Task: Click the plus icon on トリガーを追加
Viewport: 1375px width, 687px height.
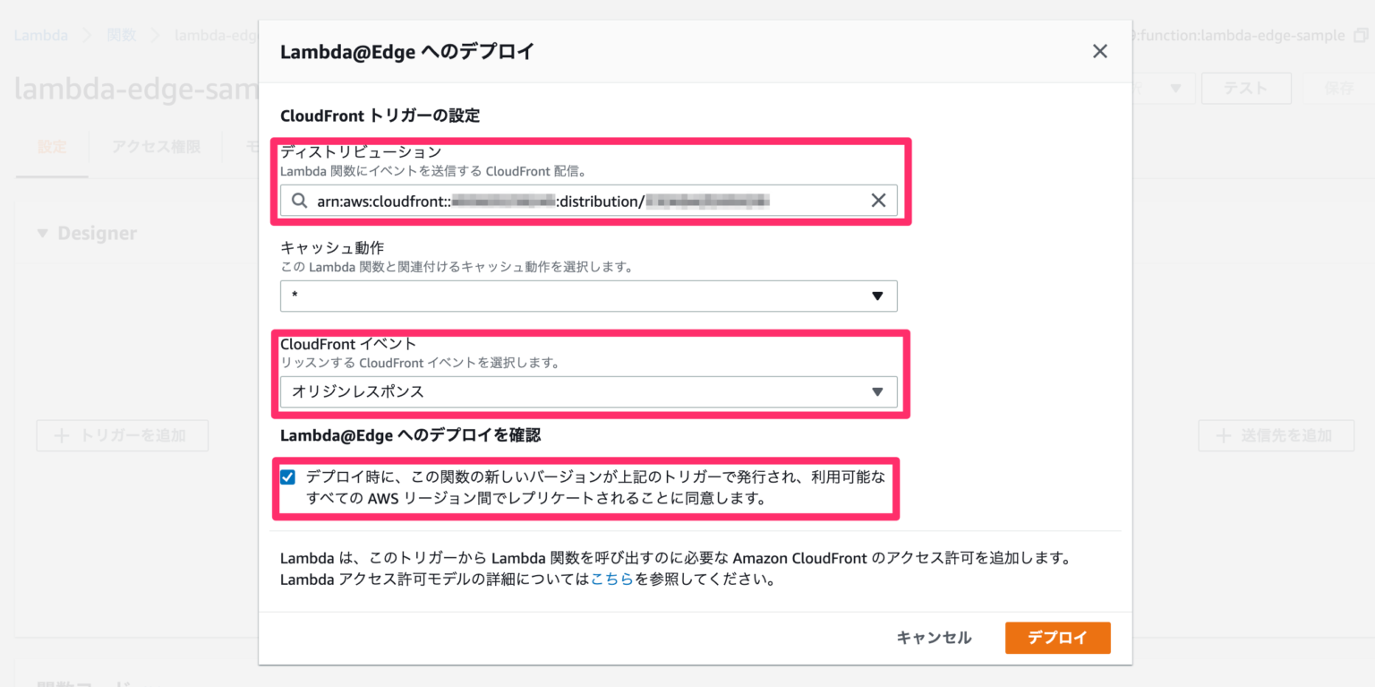Action: [x=61, y=435]
